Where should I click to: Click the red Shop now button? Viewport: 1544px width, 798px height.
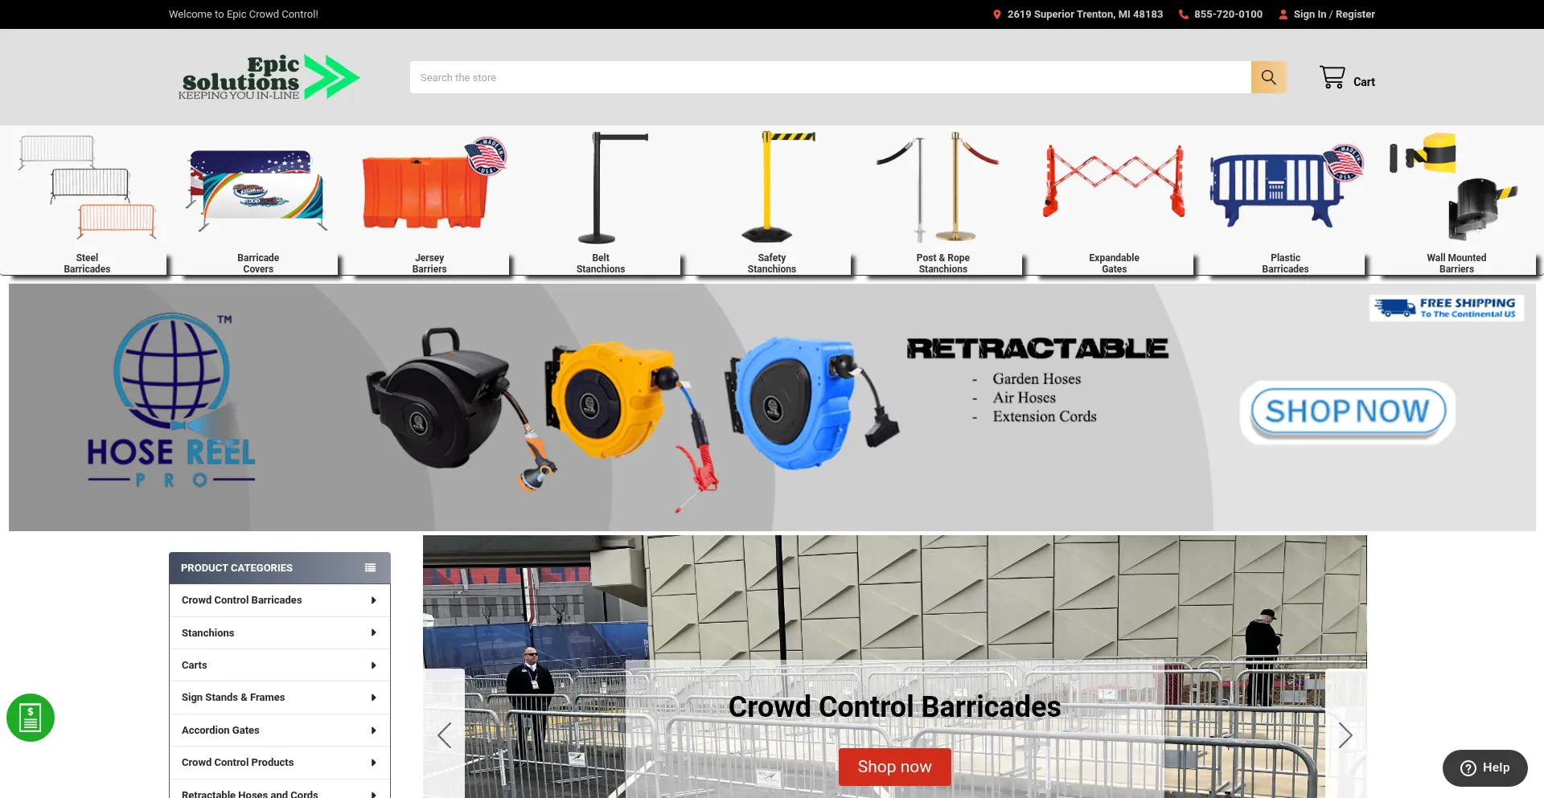(x=894, y=767)
